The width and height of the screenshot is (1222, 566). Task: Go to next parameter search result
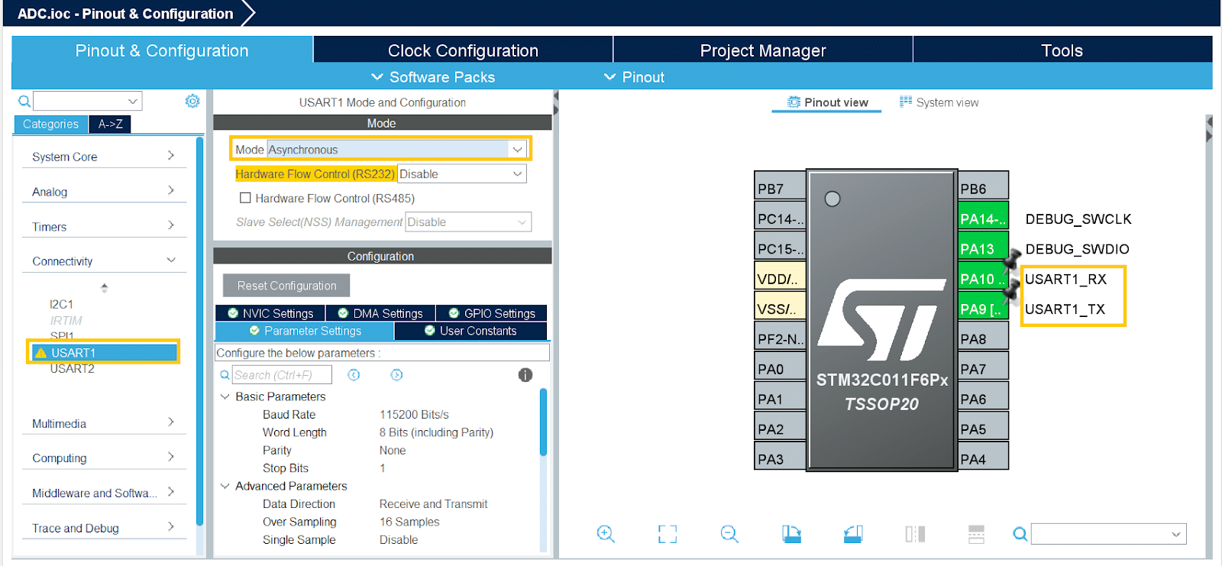(396, 375)
